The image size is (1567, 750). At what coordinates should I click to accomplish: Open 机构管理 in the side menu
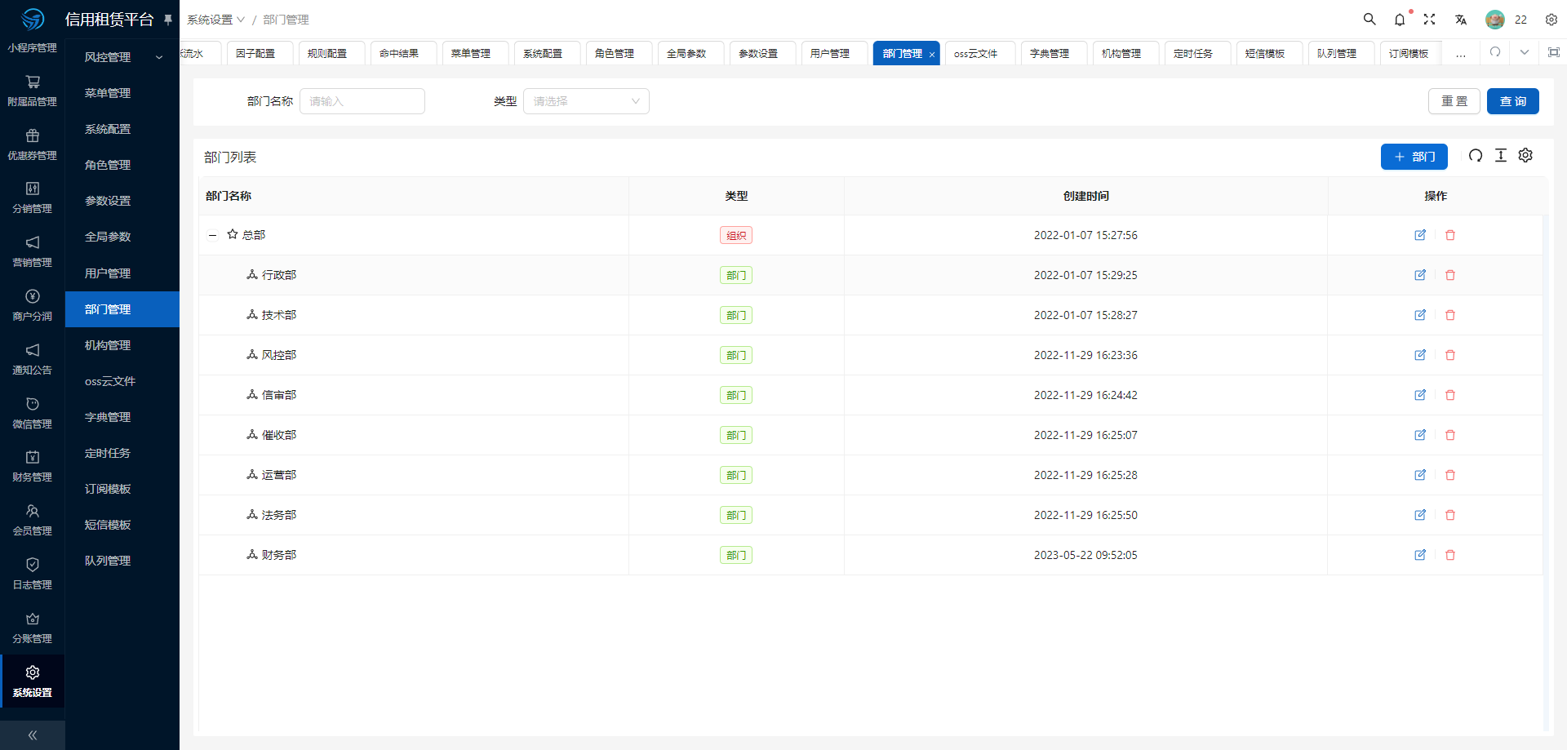click(x=108, y=345)
